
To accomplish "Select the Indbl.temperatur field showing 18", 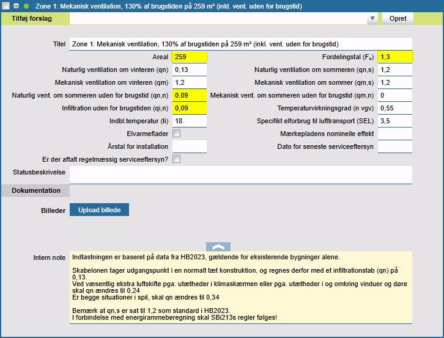I will coord(190,121).
